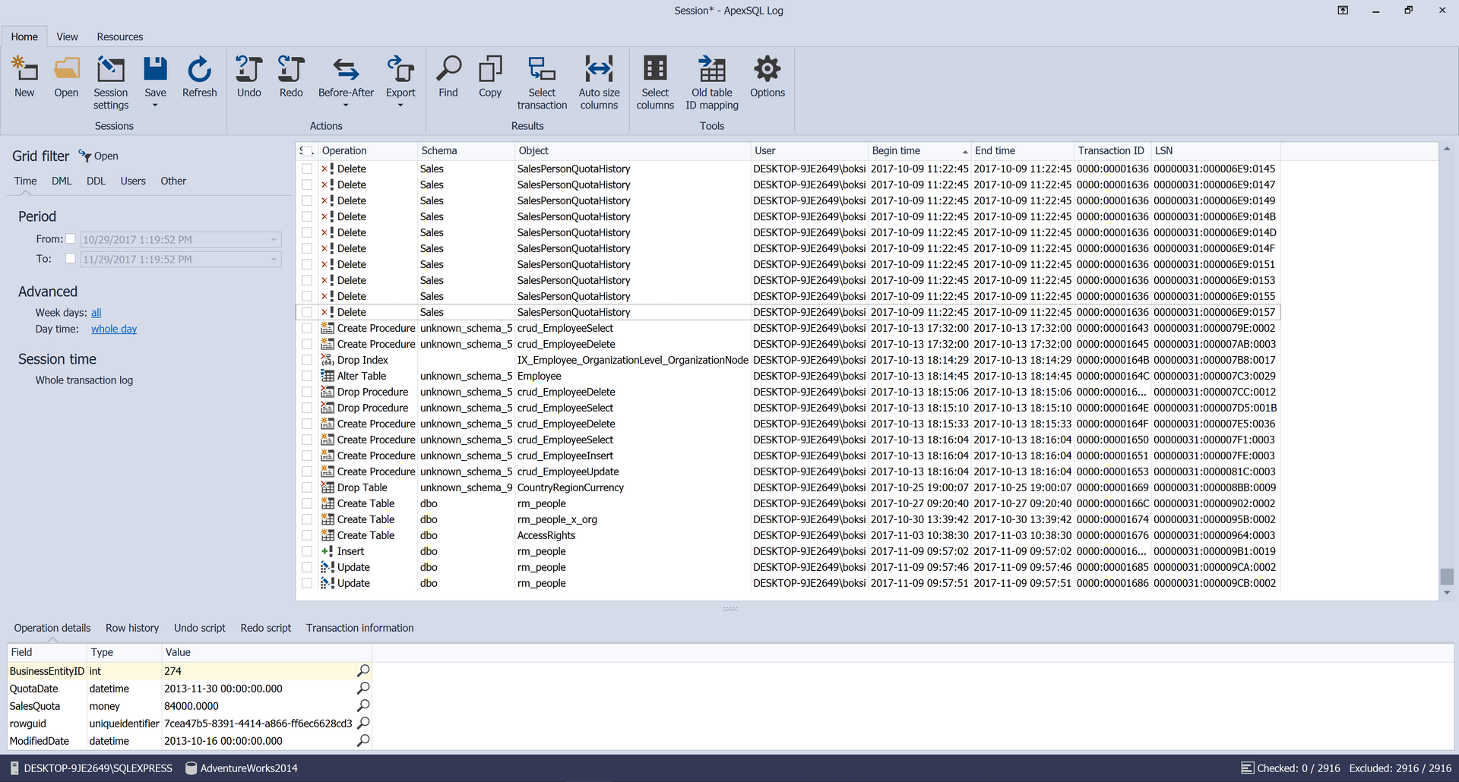Viewport: 1459px width, 782px height.
Task: Switch to the View ribbon tab
Action: (x=67, y=36)
